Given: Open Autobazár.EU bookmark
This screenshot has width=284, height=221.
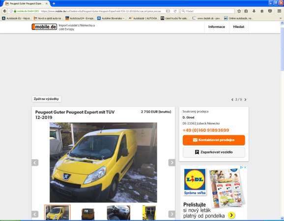Looking at the screenshot, I should click(16, 18).
